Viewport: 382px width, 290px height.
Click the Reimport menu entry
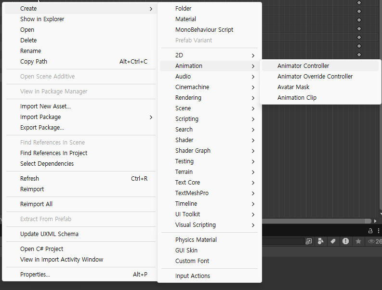[80, 189]
